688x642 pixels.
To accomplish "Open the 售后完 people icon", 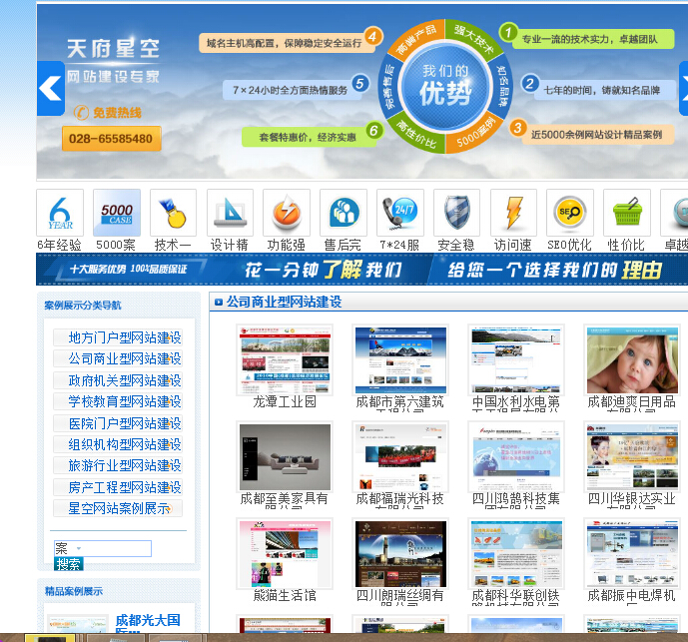I will pyautogui.click(x=344, y=213).
